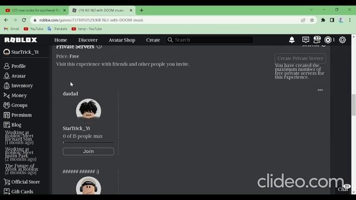
Task: Open the tab search chevron
Action: coord(311,10)
